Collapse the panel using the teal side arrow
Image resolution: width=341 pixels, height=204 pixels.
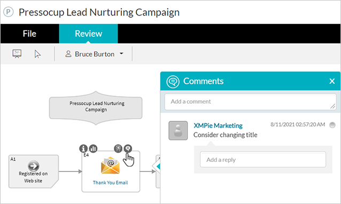(158, 167)
